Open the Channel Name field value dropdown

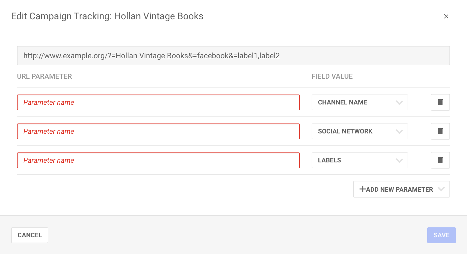[360, 102]
